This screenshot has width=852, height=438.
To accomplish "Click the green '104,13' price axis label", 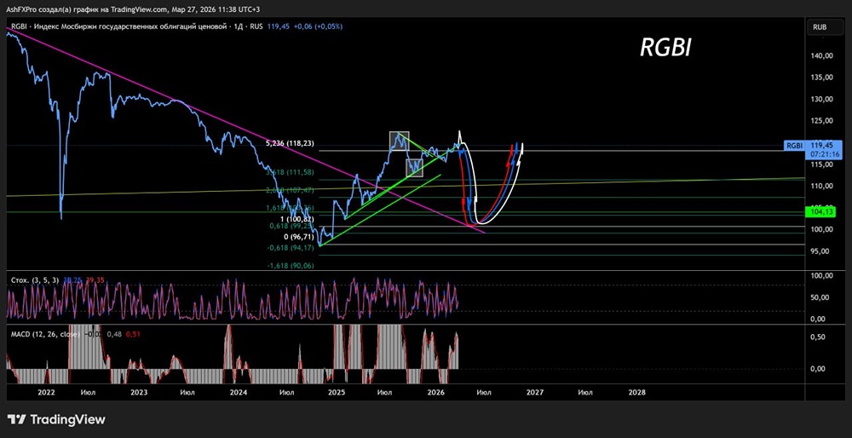I will pyautogui.click(x=821, y=211).
